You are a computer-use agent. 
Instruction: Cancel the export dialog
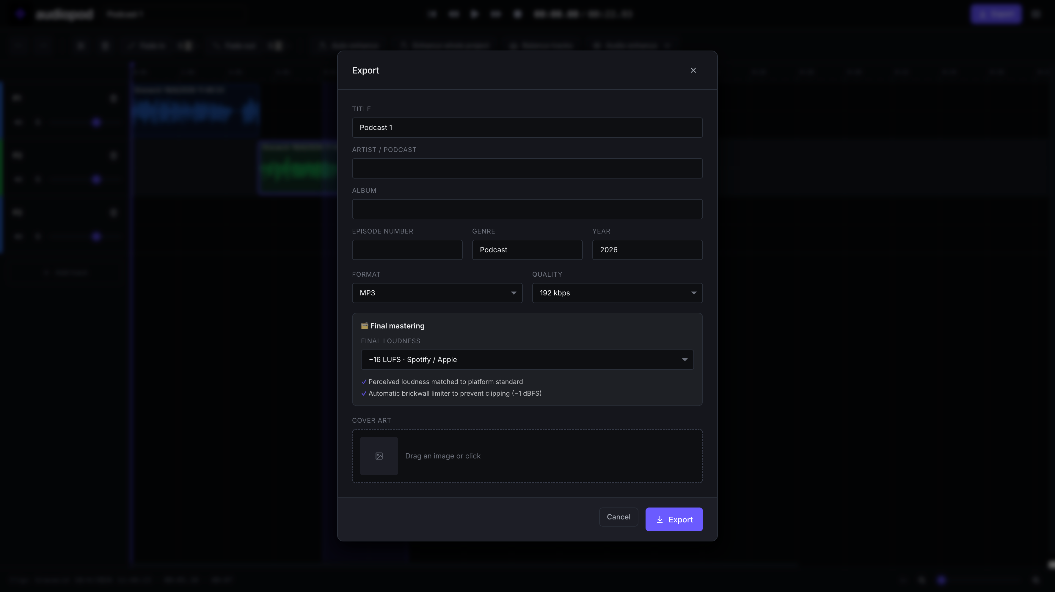coord(618,517)
